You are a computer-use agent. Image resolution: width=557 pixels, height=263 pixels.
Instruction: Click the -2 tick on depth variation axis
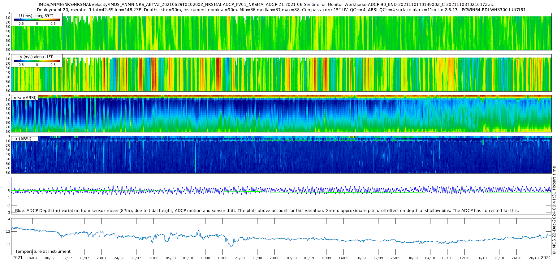pyautogui.click(x=9, y=205)
